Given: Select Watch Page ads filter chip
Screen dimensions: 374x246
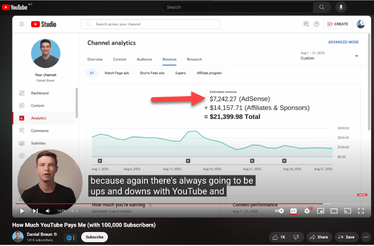Looking at the screenshot, I should coord(116,73).
